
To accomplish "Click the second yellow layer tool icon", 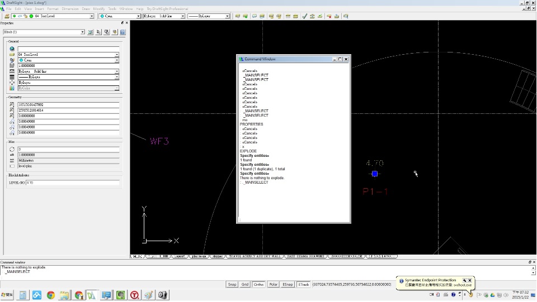I will point(245,16).
